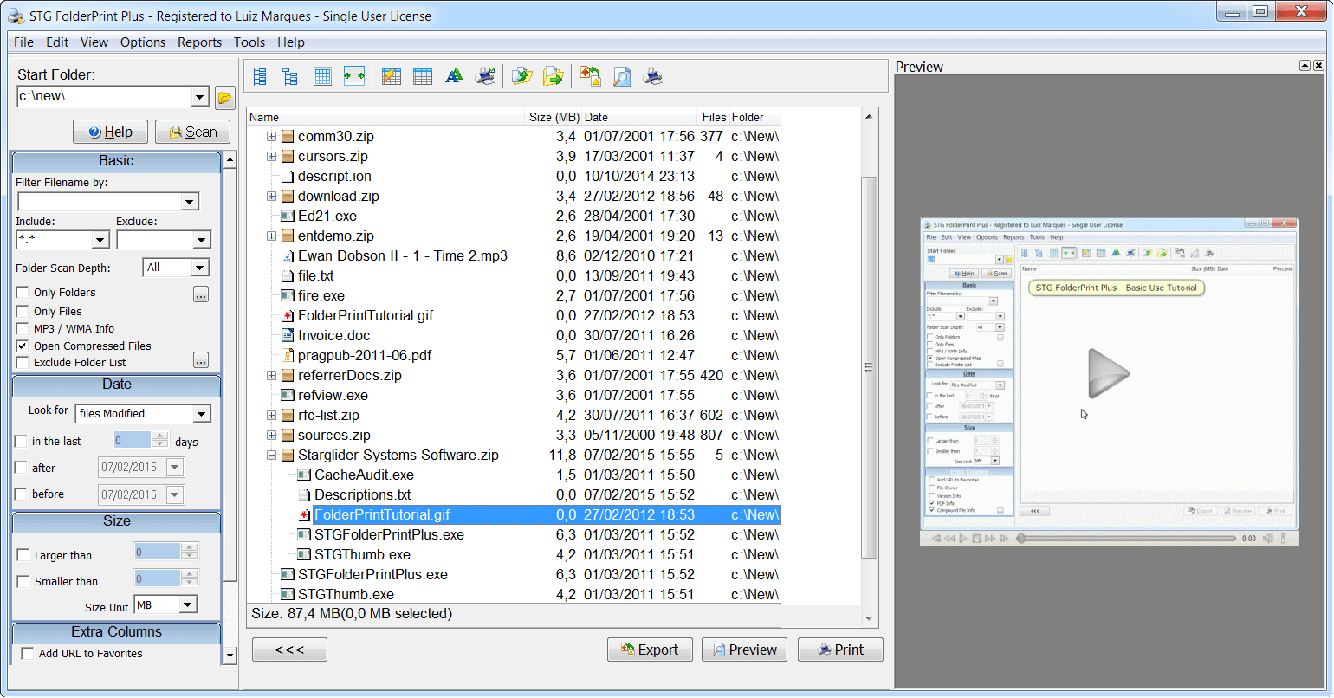
Task: Enable the 'after' date checkbox
Action: pos(22,468)
